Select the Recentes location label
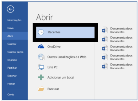138x101 pixels. [x=54, y=32]
